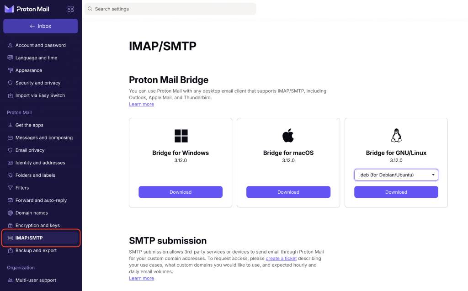This screenshot has height=291, width=468.
Task: Click the create a ticket link
Action: pyautogui.click(x=281, y=258)
